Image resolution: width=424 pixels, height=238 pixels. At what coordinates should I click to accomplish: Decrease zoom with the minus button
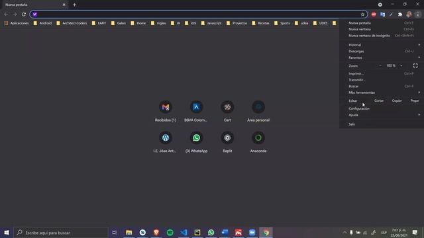point(380,65)
